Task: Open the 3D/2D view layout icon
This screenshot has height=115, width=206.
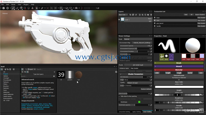Action: pos(61,8)
